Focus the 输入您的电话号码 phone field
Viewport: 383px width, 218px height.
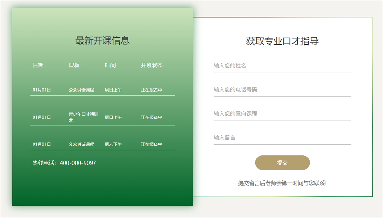coord(282,90)
